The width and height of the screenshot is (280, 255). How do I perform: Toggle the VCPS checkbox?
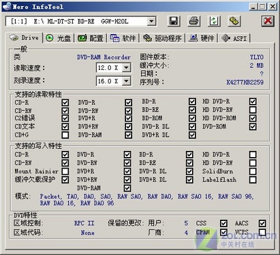click(262, 232)
